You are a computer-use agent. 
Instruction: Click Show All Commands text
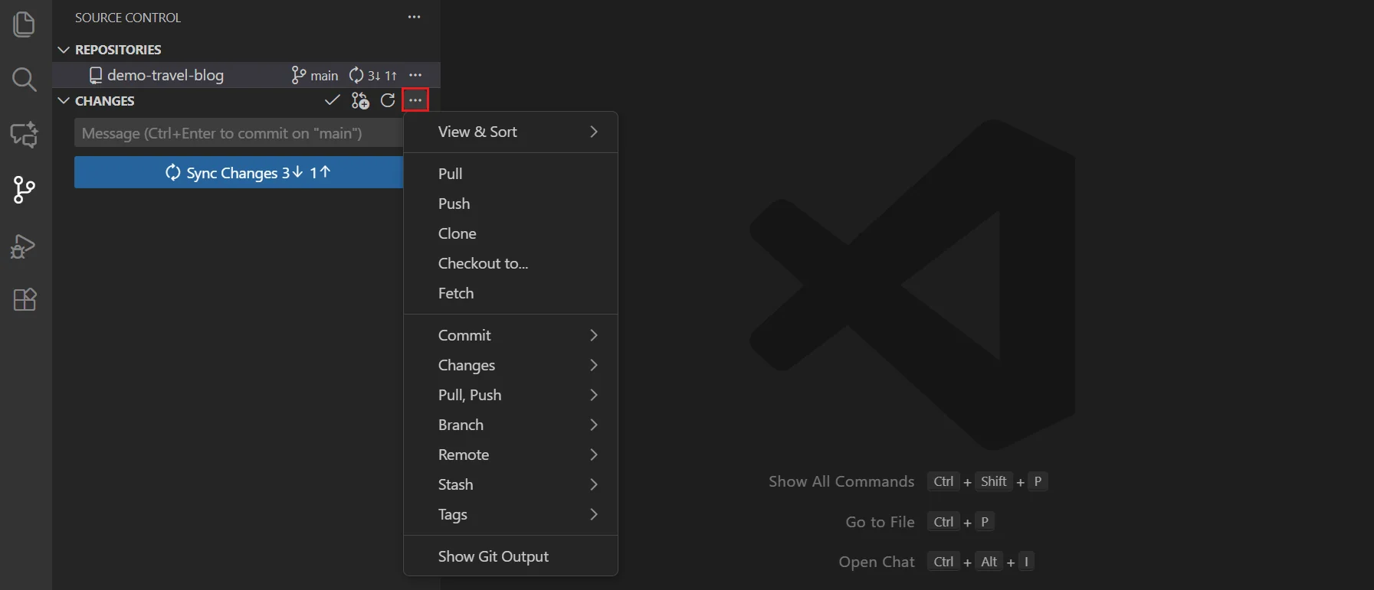pos(841,481)
